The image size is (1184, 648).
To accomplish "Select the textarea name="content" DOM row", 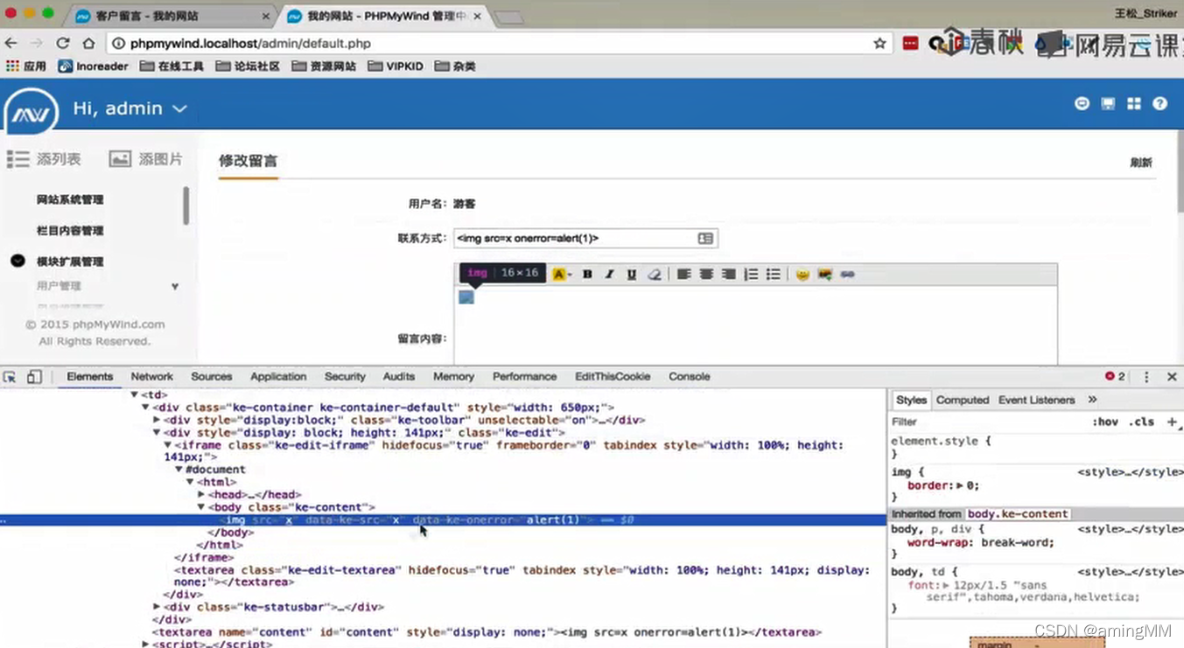I will point(487,632).
